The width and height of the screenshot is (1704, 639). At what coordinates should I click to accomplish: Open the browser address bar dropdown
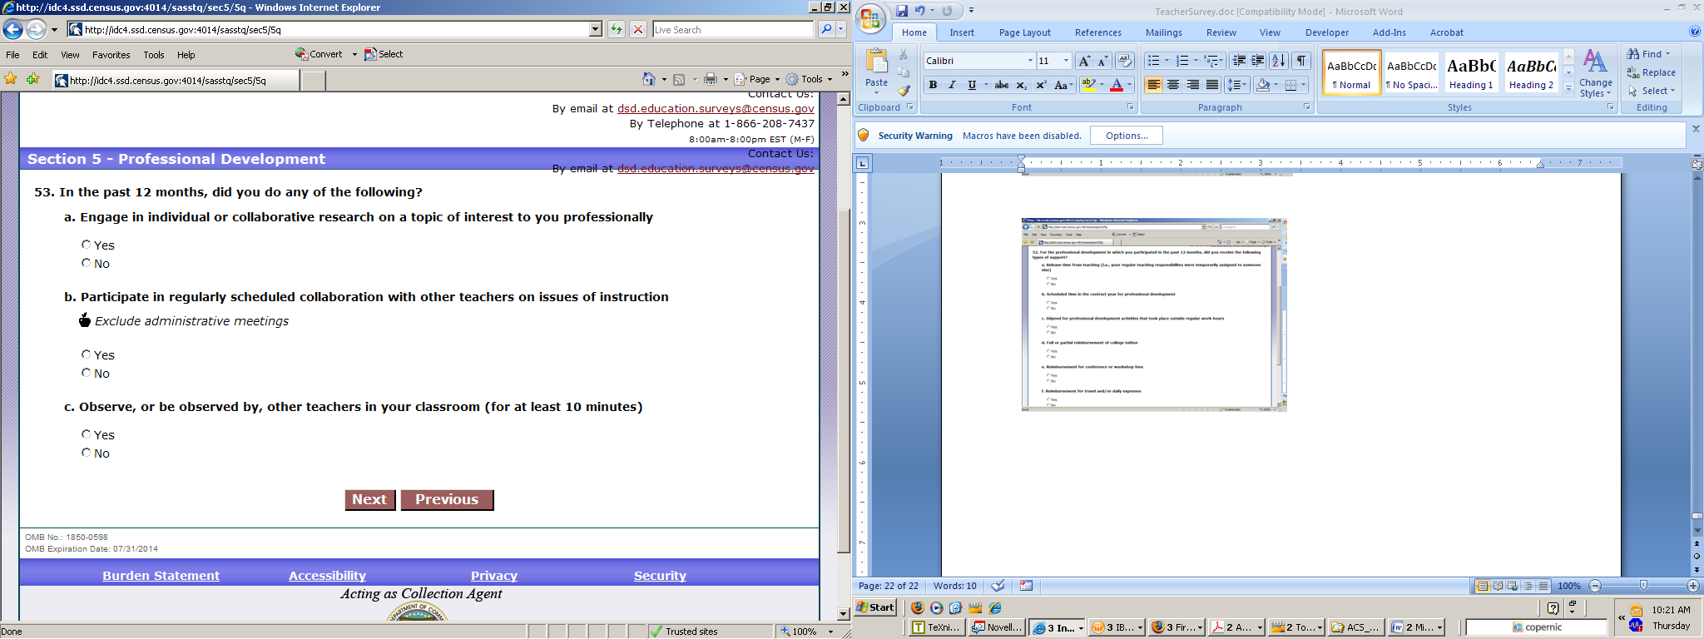pos(595,29)
